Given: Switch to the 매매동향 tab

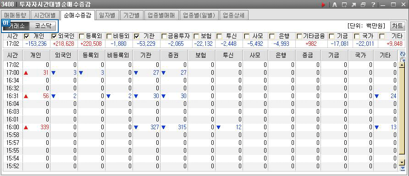Looking at the screenshot, I should click(16, 16).
